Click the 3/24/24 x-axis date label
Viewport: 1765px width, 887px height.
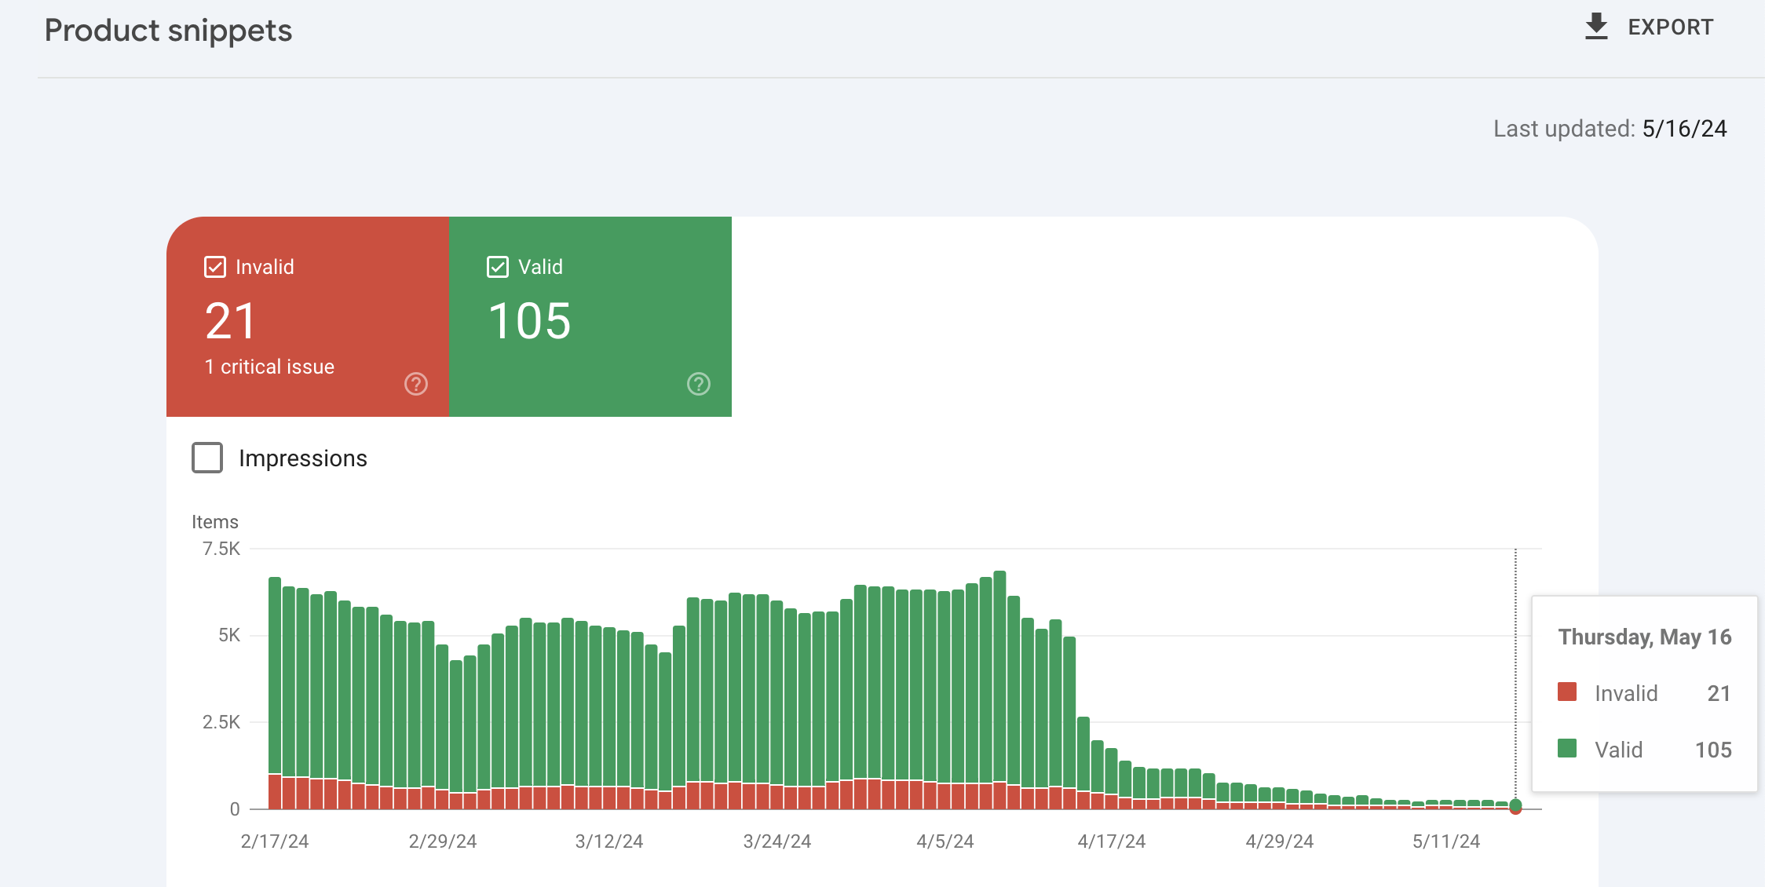(777, 841)
